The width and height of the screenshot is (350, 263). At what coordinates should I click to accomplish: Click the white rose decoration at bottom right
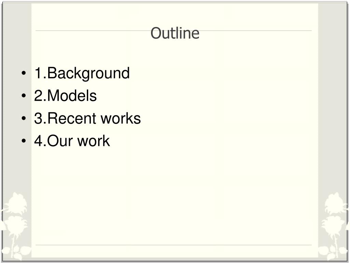[x=334, y=226]
